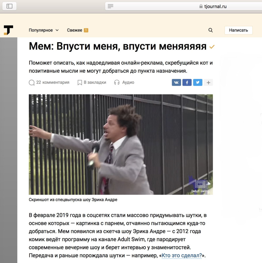Click the orange new-posts badge next to Свежее
262x263 pixels.
tap(86, 30)
